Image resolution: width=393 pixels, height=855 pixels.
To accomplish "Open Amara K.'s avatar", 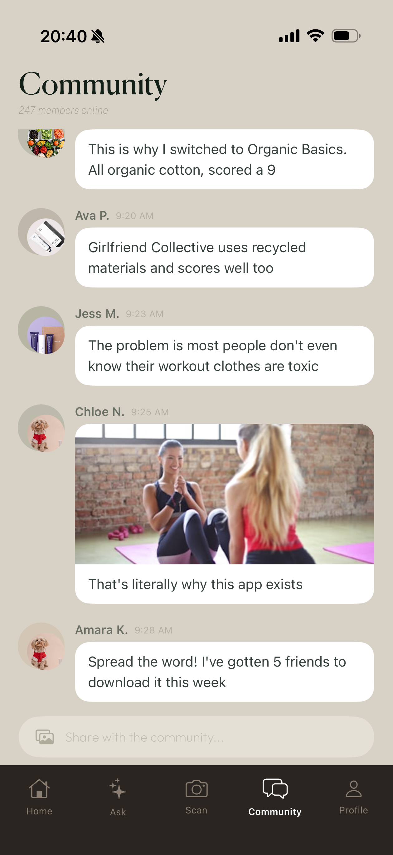I will [x=41, y=646].
